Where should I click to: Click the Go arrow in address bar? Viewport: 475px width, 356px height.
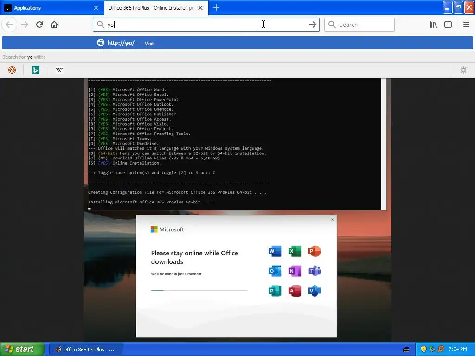tap(312, 25)
